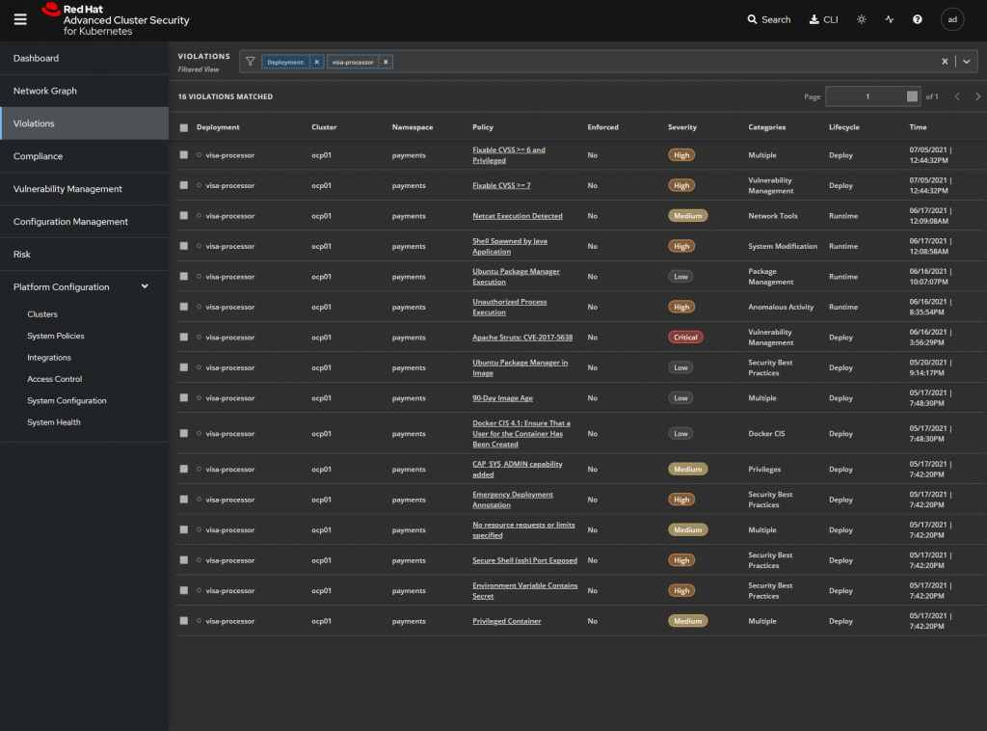Open Emergency Deployment Annotation link
Image resolution: width=987 pixels, height=731 pixels.
tap(513, 500)
